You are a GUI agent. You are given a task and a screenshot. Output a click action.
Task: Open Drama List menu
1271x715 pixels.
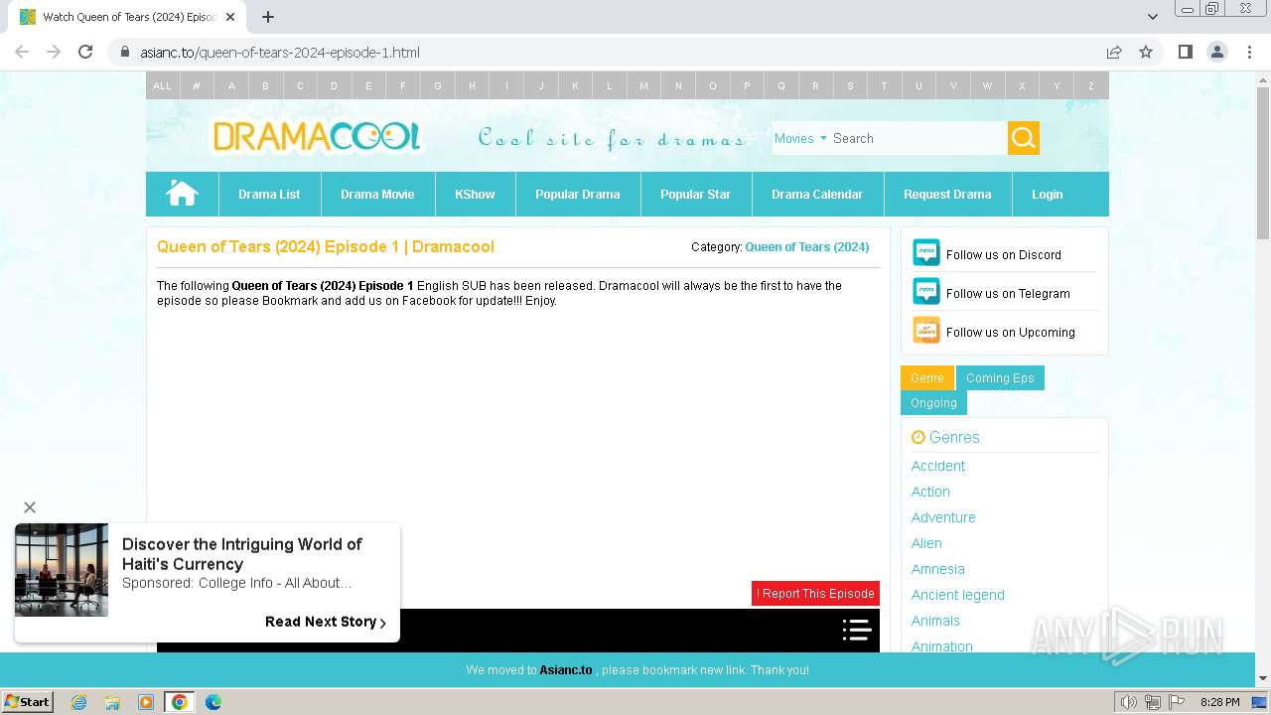pyautogui.click(x=269, y=194)
